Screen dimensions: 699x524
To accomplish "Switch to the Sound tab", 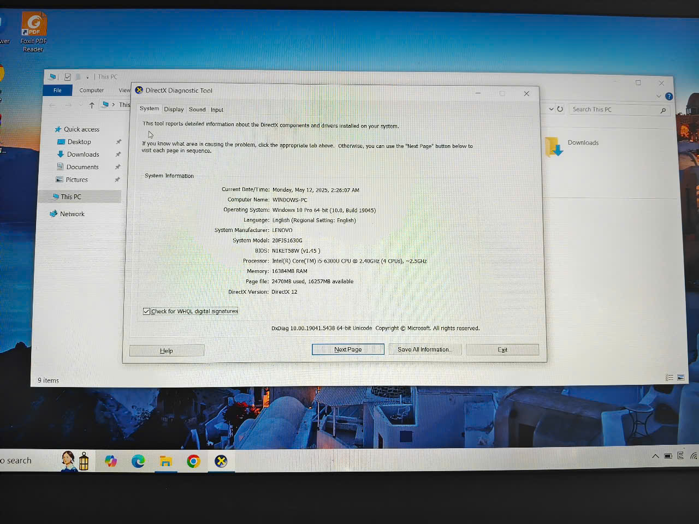I will (197, 109).
